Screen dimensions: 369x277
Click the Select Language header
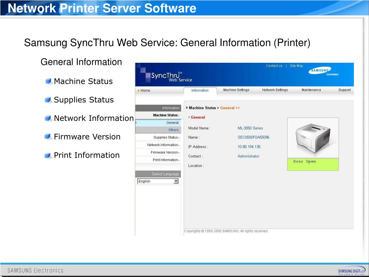click(158, 174)
